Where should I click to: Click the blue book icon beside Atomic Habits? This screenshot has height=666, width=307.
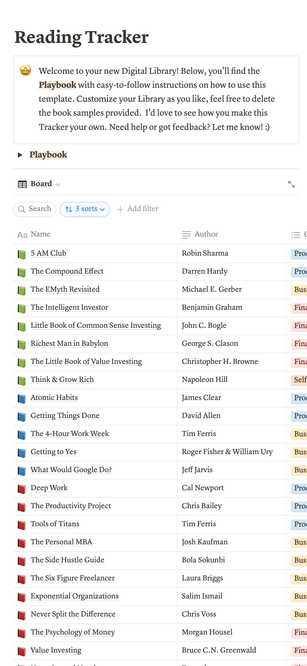click(22, 398)
